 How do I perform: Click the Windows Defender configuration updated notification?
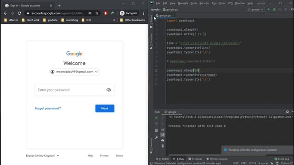257,150
